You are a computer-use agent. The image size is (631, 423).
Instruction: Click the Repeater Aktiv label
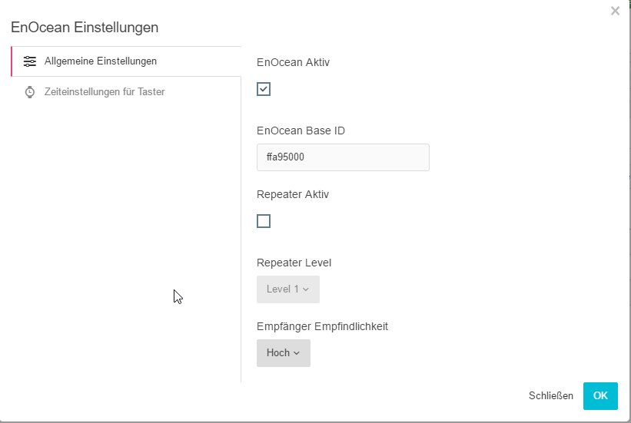pos(293,194)
